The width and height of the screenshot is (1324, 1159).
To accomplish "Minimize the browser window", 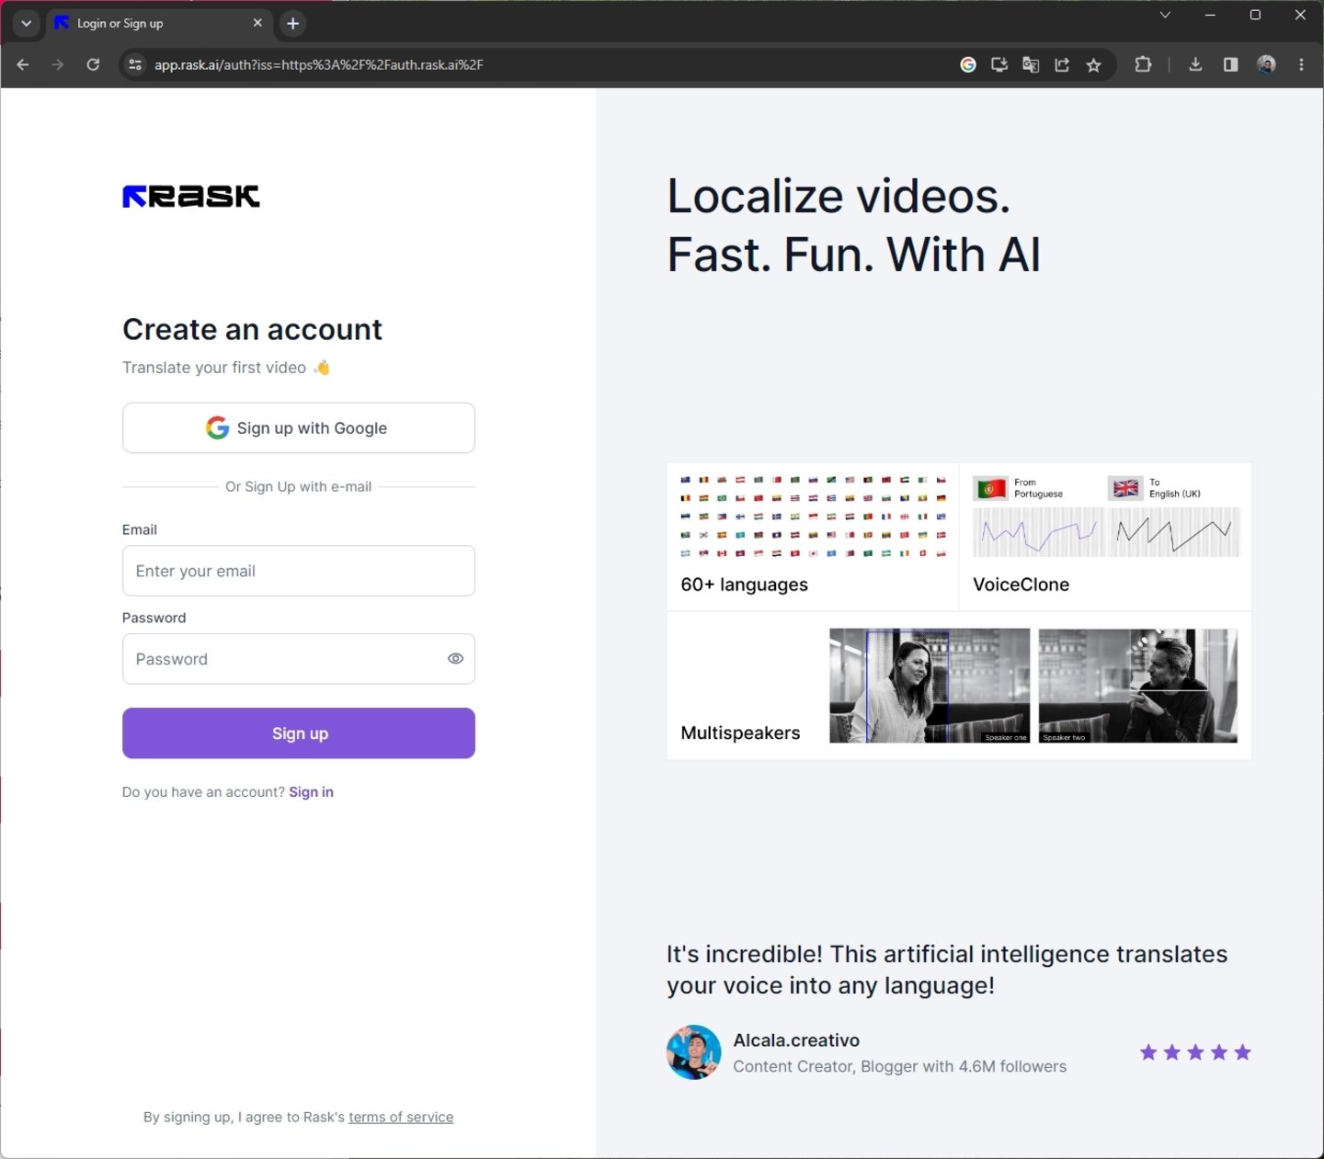I will [x=1210, y=15].
